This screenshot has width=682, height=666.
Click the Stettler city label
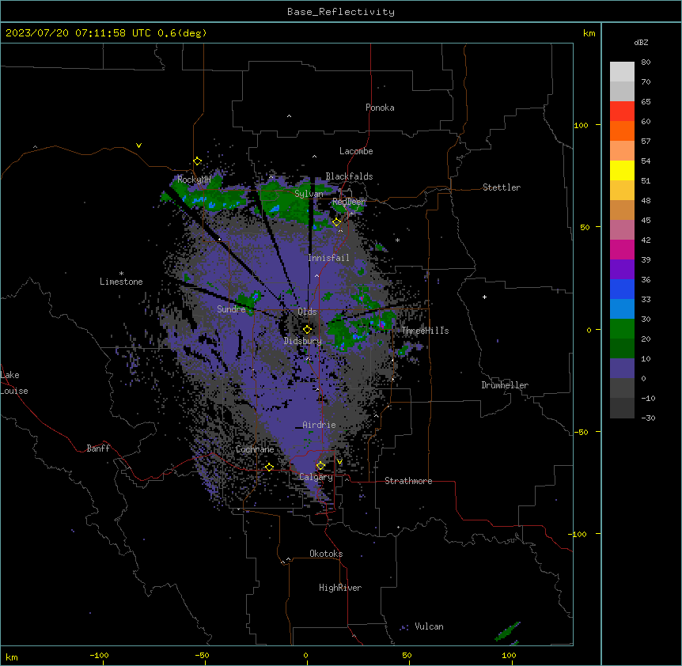(x=502, y=187)
